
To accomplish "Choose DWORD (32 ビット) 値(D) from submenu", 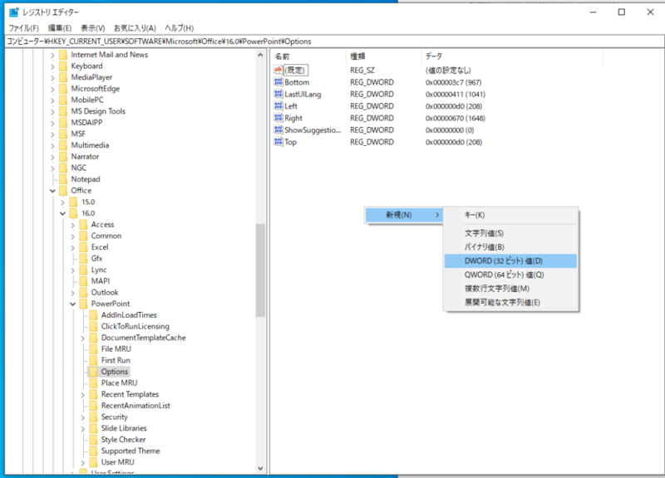I will [x=510, y=261].
